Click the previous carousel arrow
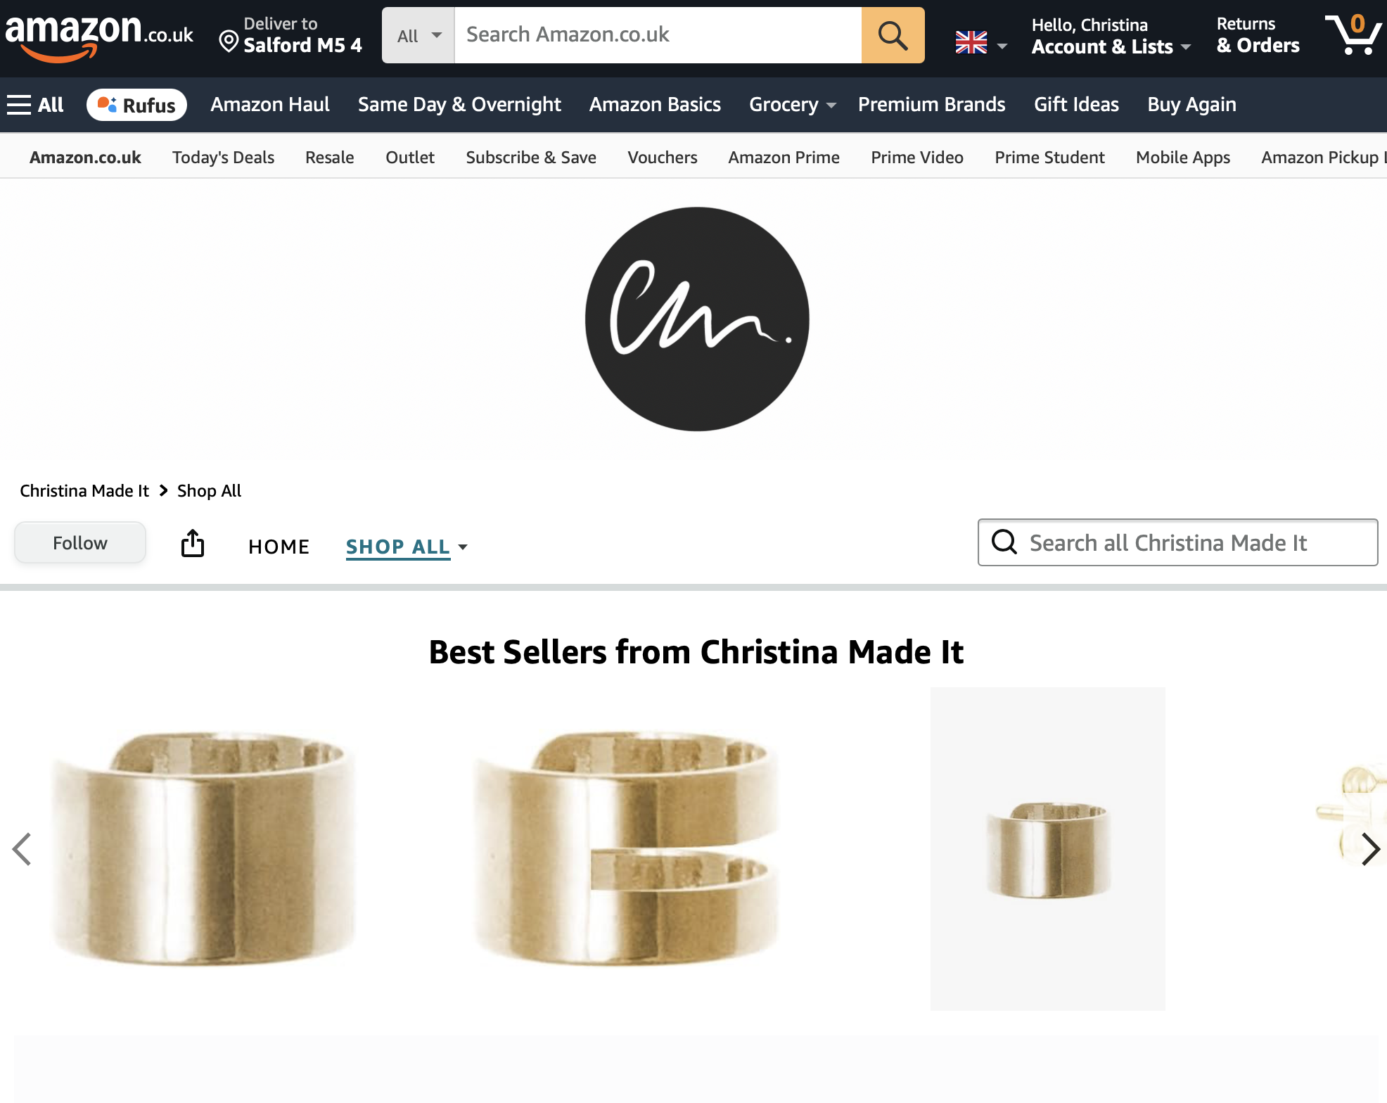1387x1103 pixels. tap(23, 849)
